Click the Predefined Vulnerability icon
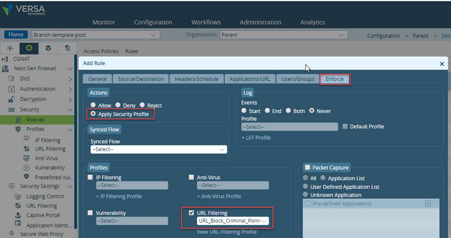The height and width of the screenshot is (238, 451). [x=26, y=177]
